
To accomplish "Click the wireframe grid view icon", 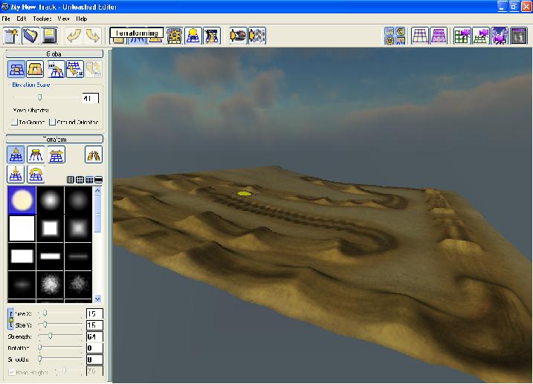I will 420,35.
